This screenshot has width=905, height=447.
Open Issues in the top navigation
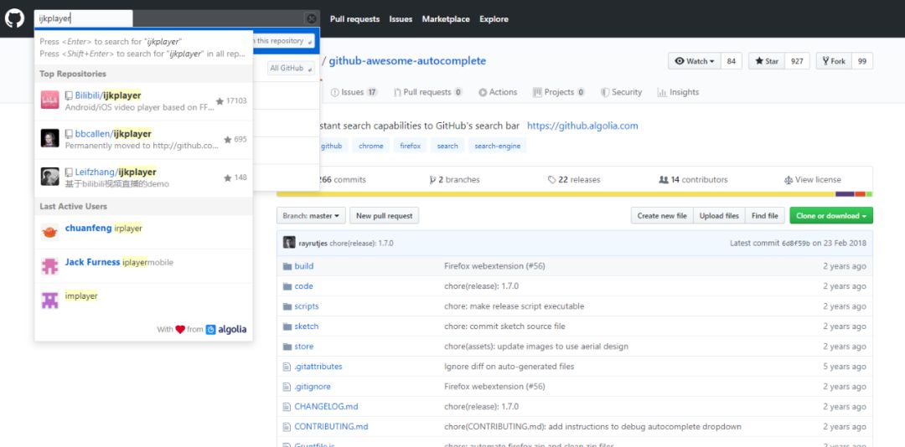tap(401, 19)
